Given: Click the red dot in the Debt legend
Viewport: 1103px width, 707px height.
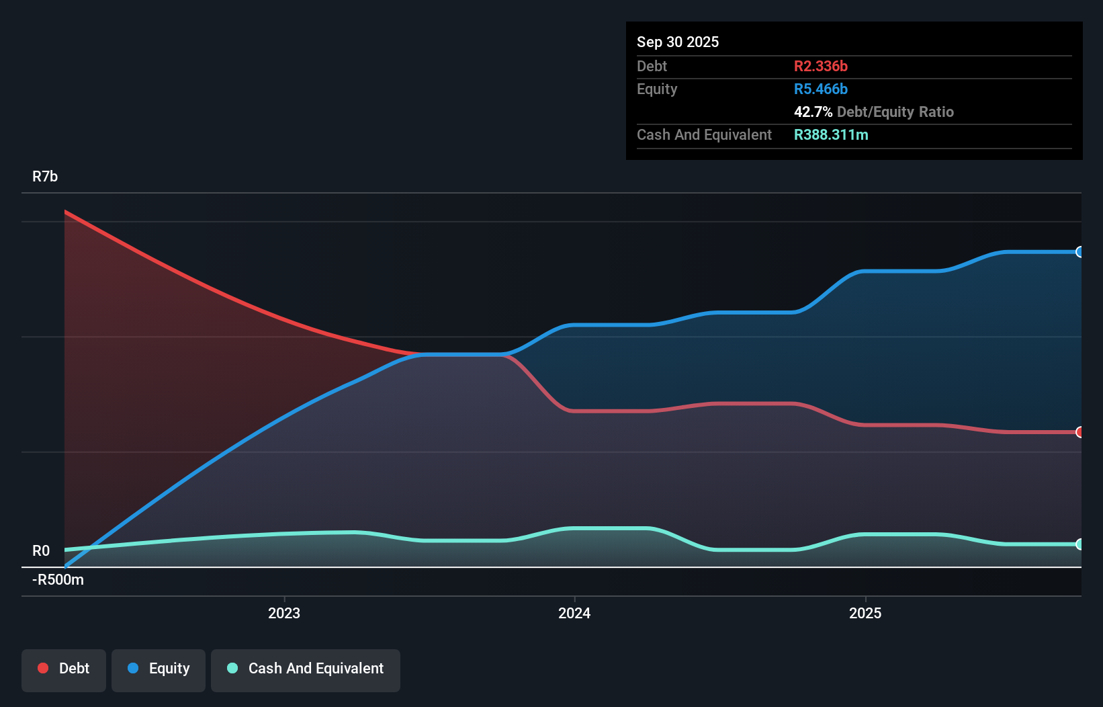Looking at the screenshot, I should [x=43, y=668].
